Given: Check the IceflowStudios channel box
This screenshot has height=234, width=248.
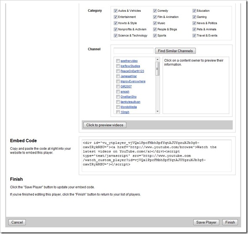Looking at the screenshot, I should [x=118, y=66].
